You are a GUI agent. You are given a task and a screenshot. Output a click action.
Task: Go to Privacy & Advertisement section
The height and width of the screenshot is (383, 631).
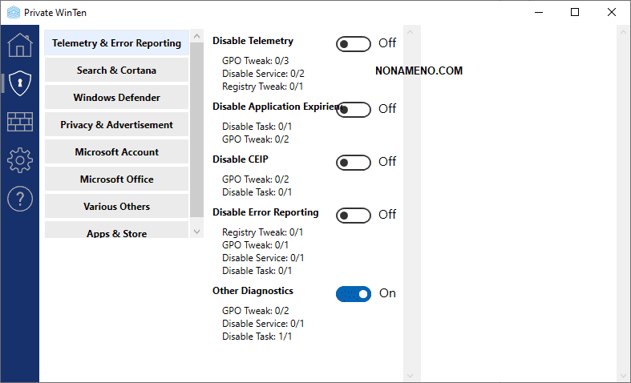(116, 125)
